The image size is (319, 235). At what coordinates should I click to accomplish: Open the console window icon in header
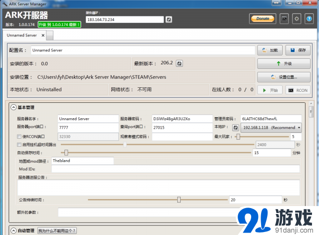click(x=284, y=19)
